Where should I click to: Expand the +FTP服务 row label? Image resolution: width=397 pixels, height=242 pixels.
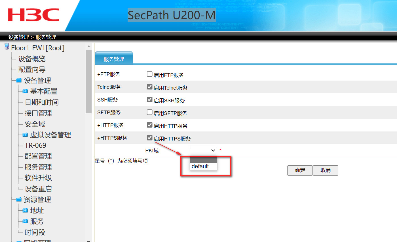click(x=109, y=74)
